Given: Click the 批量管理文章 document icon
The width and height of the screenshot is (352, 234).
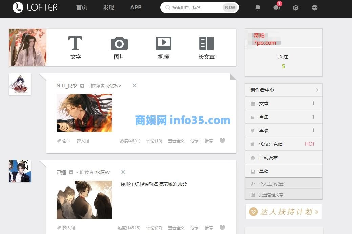Looking at the screenshot, I should coord(253,194).
